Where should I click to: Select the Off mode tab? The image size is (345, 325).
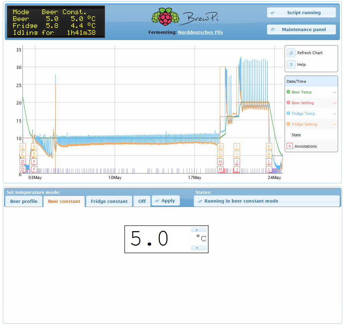142,201
